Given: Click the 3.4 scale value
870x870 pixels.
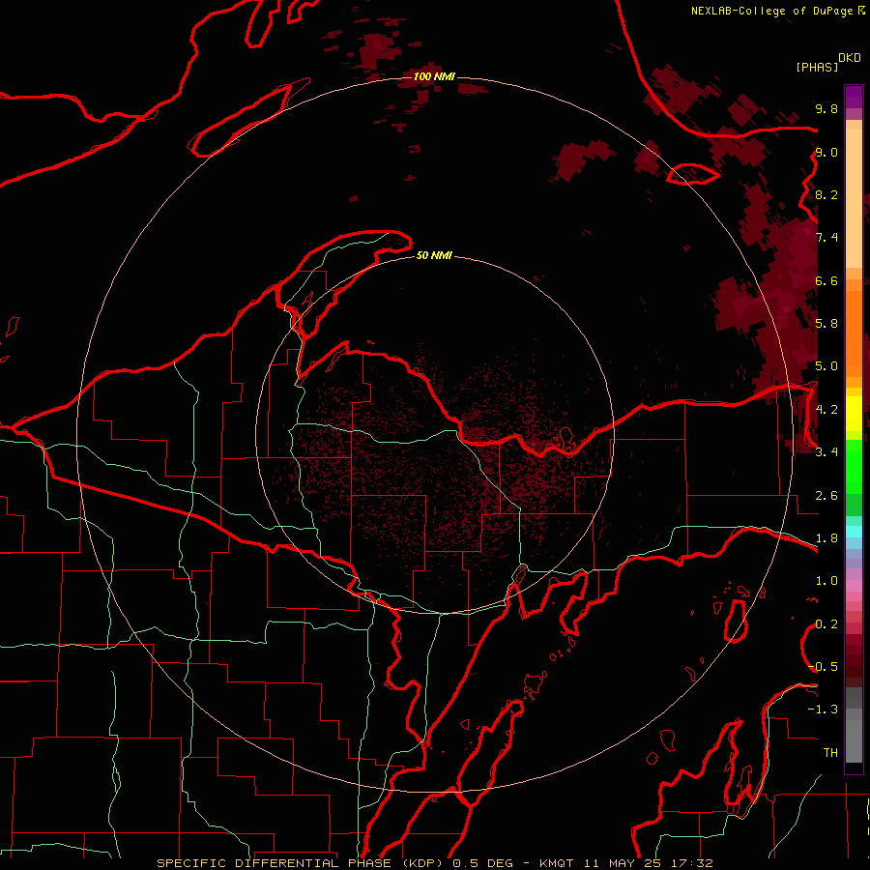Looking at the screenshot, I should [x=826, y=452].
